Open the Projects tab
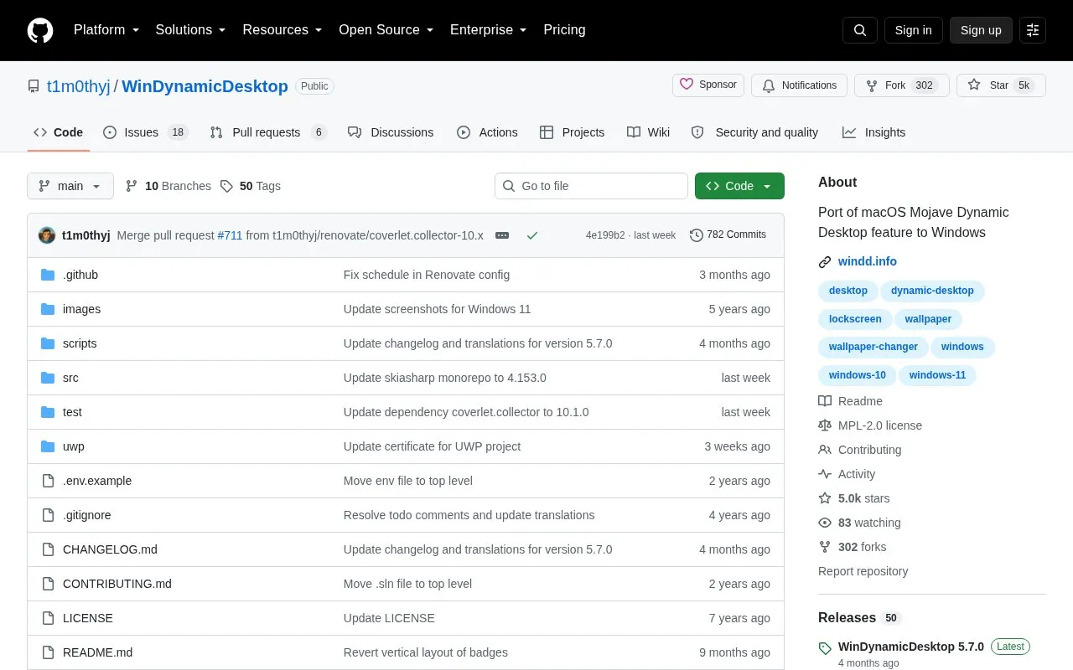 [x=573, y=132]
